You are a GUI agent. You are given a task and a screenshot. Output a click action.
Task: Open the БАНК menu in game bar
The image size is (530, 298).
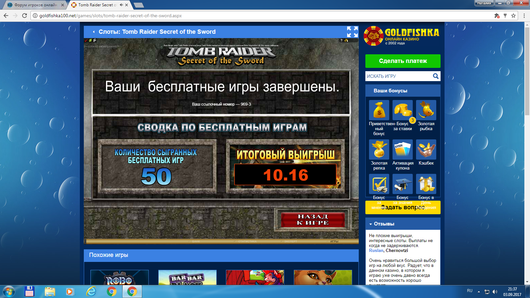pyautogui.click(x=196, y=241)
